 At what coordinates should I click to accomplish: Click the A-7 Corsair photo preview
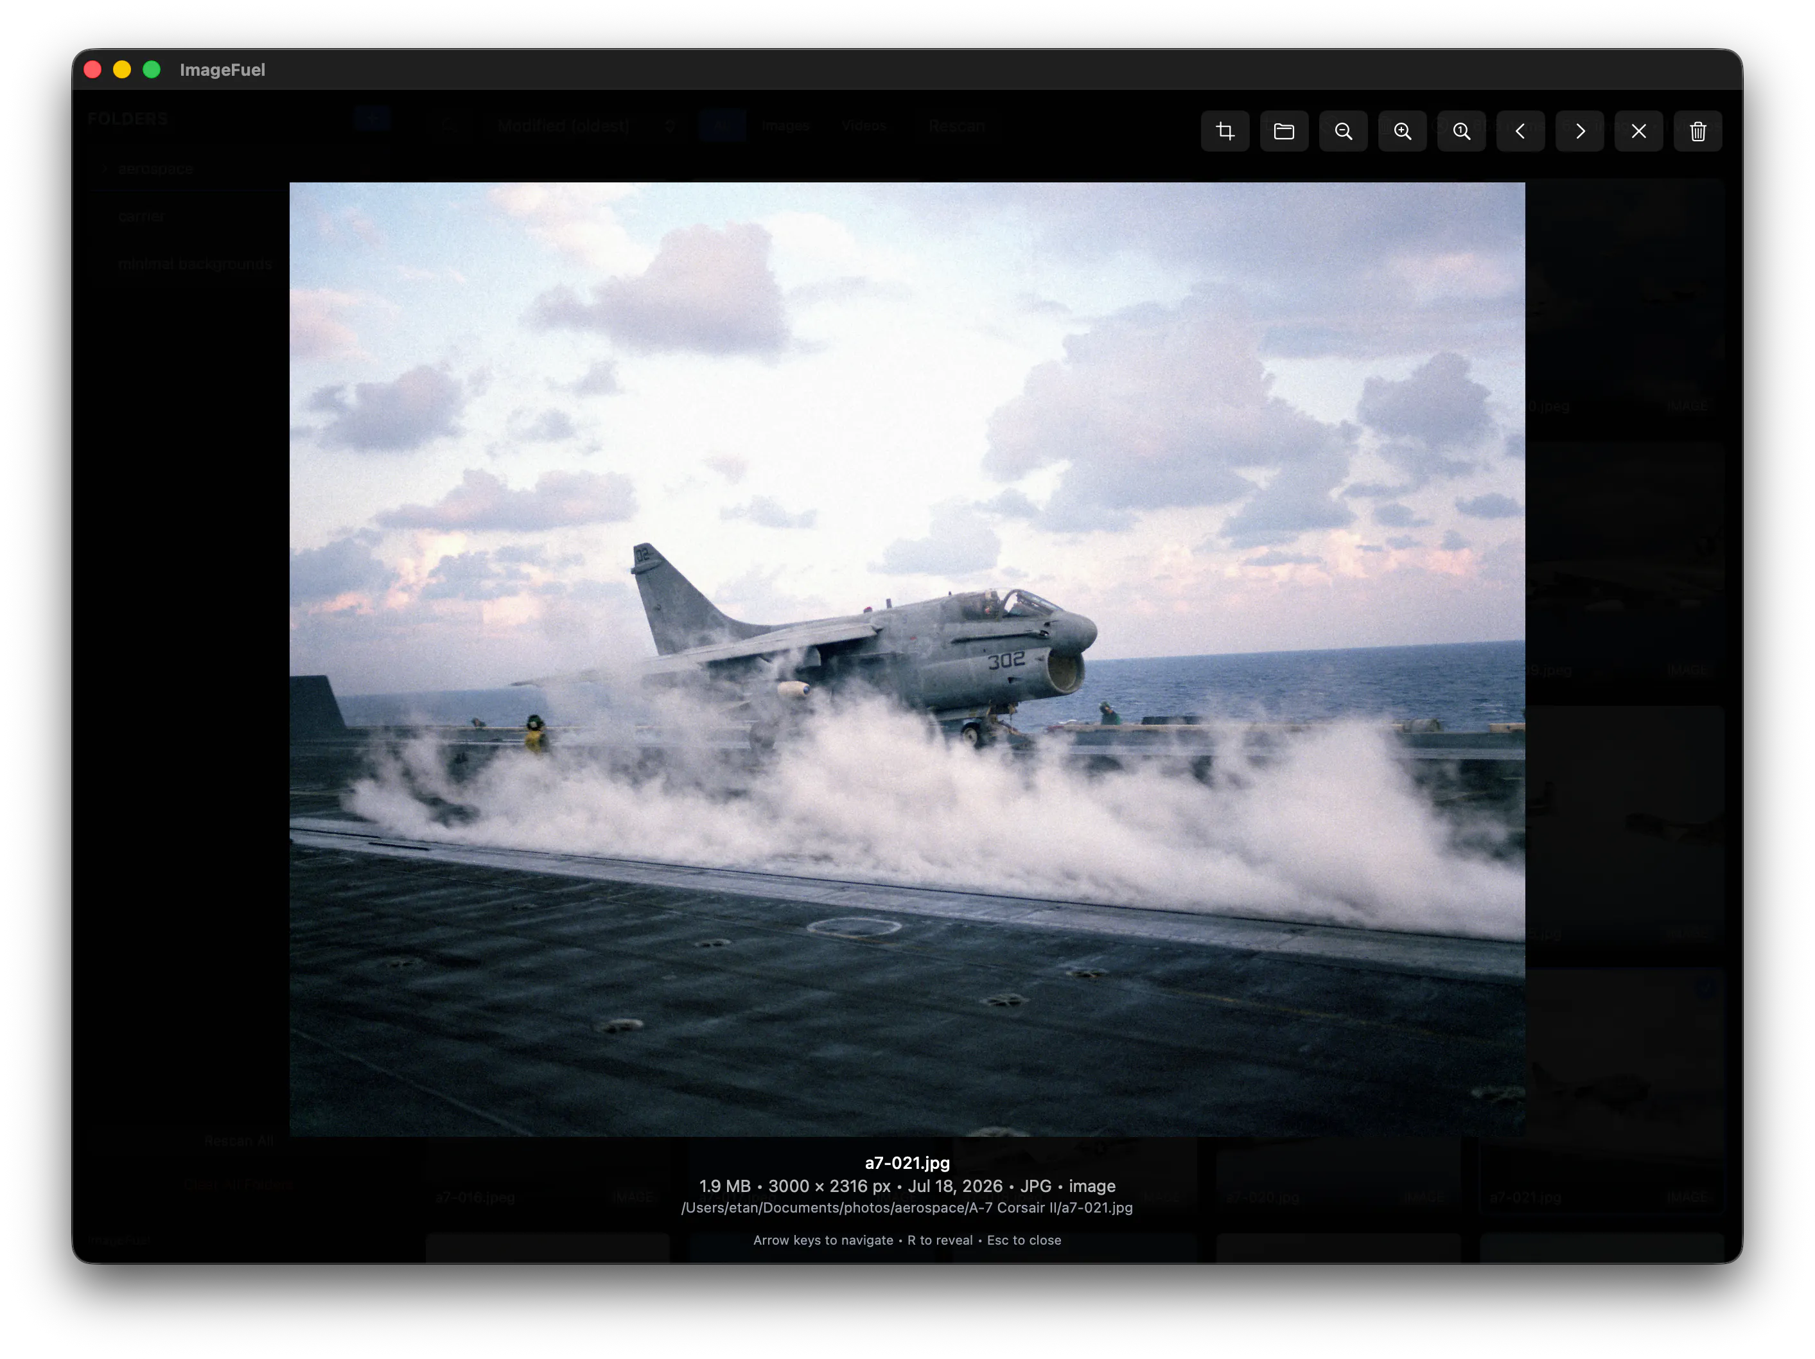(x=907, y=659)
